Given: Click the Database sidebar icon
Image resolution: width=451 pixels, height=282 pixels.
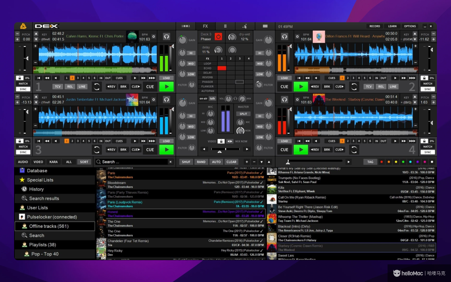Looking at the screenshot, I should pos(22,170).
